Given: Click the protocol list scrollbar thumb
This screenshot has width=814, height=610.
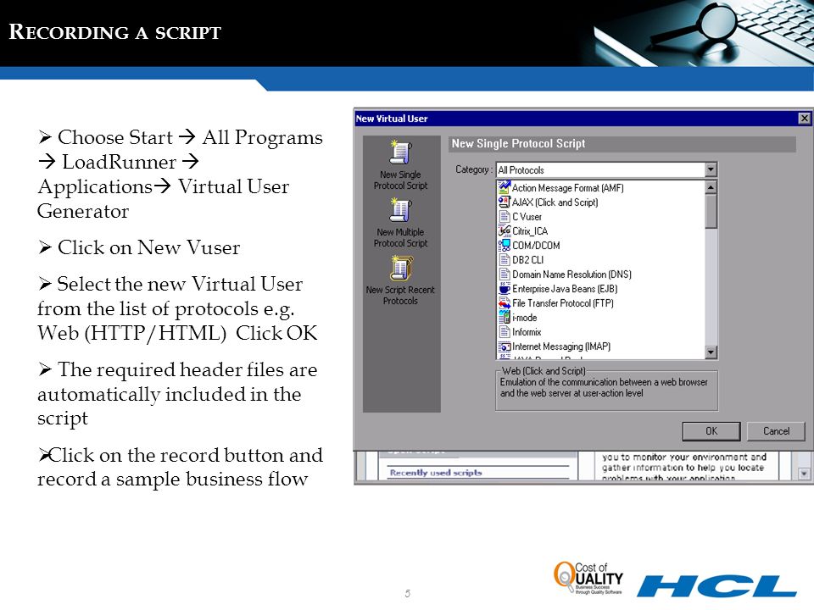Looking at the screenshot, I should click(711, 212).
